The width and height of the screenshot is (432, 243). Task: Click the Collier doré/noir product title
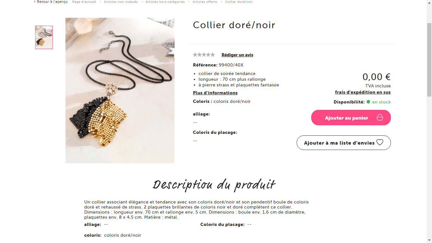point(234,25)
